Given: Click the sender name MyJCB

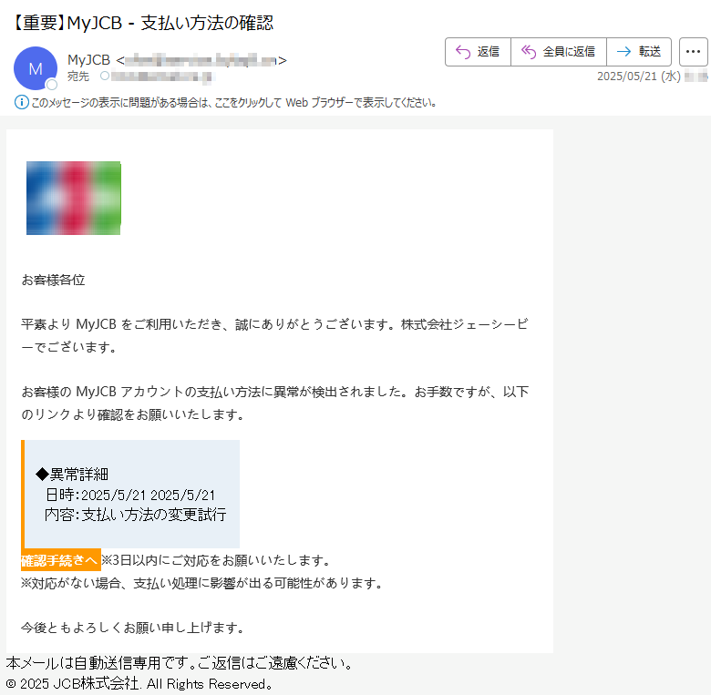Looking at the screenshot, I should pyautogui.click(x=89, y=60).
